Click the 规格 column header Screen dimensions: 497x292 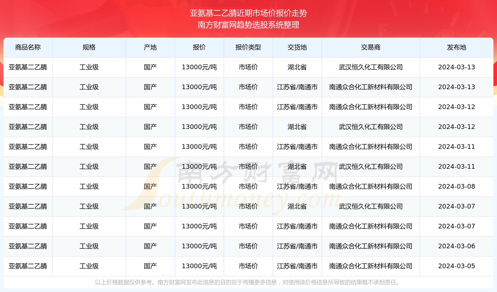(89, 47)
